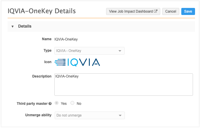This screenshot has width=200, height=128.
Task: Click external-link icon on Job Impact Dashboard
Action: pos(156,11)
